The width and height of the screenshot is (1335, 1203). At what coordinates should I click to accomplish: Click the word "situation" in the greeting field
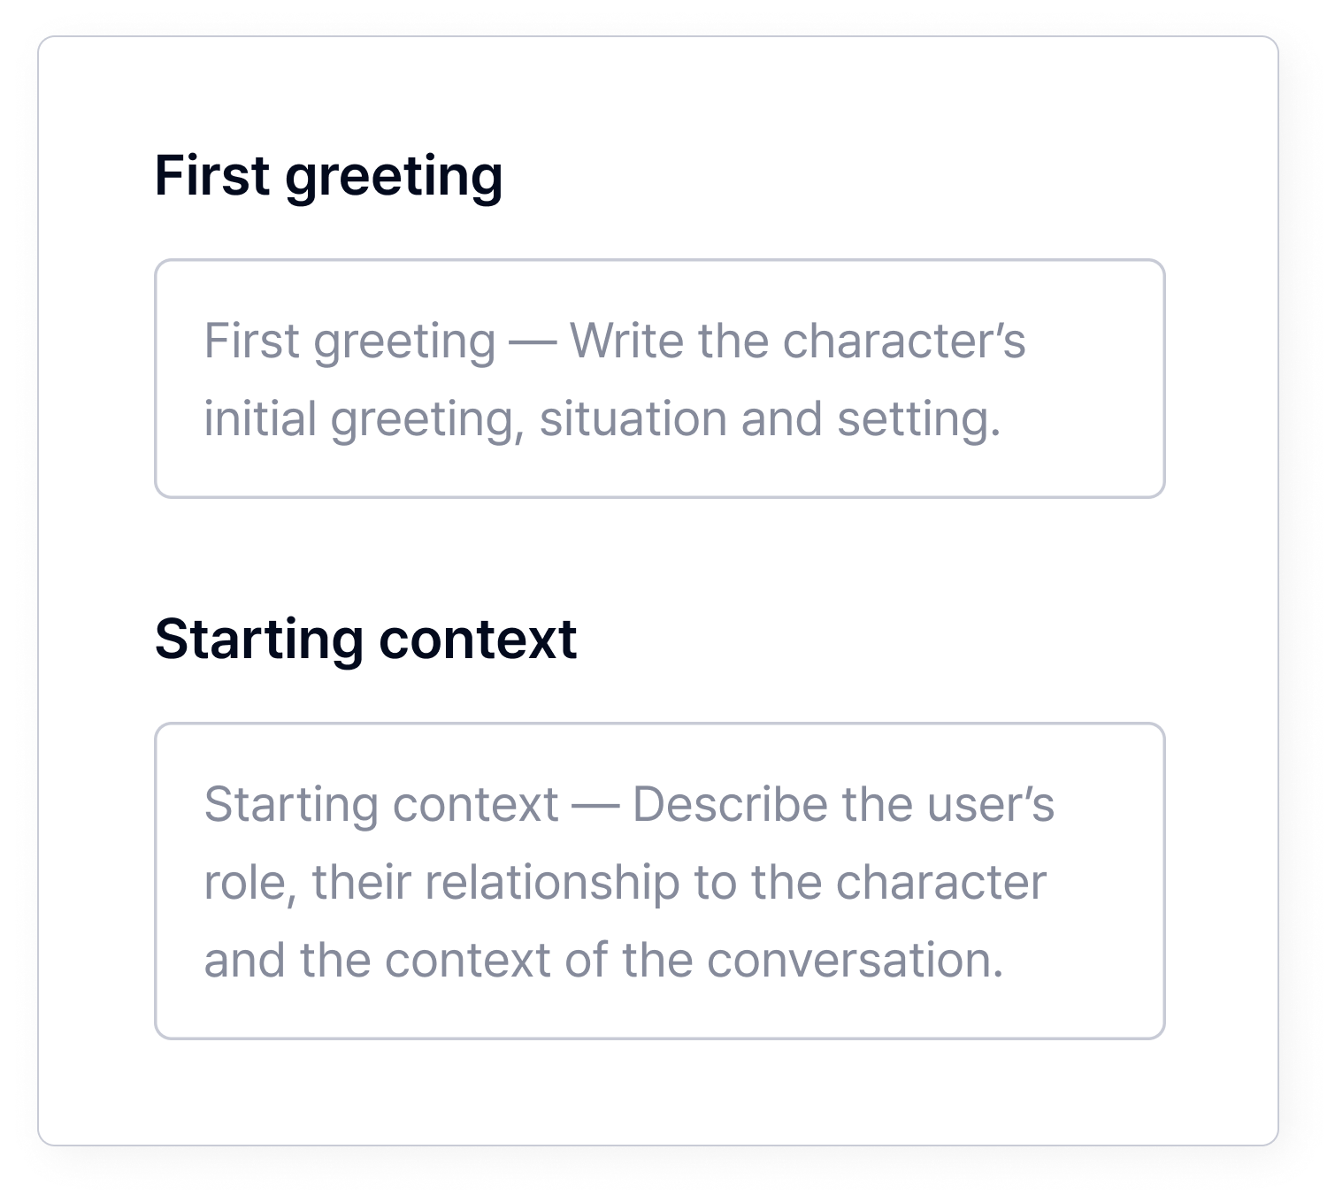[x=633, y=418]
